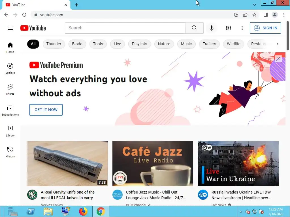Open File Explorer from taskbar

[x=48, y=211]
